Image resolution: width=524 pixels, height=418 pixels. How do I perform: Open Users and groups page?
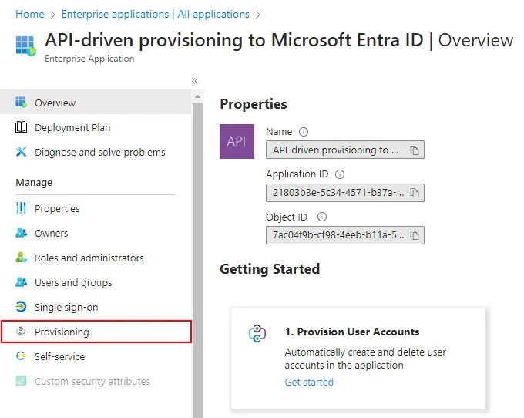click(x=73, y=282)
